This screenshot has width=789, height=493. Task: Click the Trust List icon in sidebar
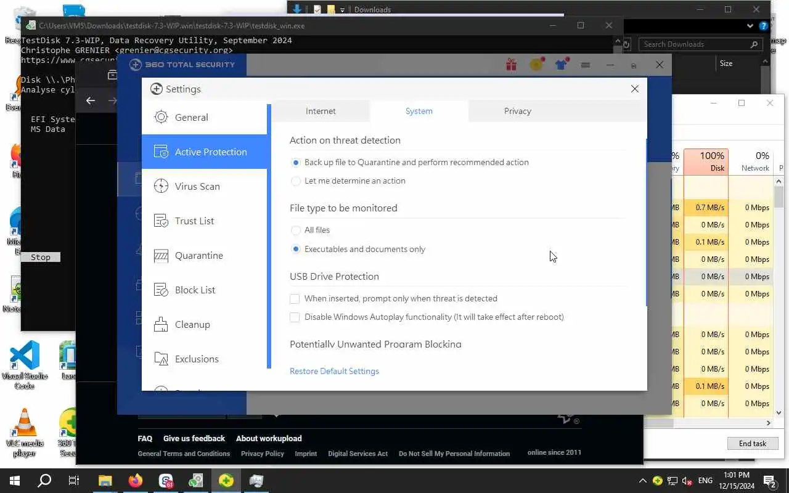(161, 221)
